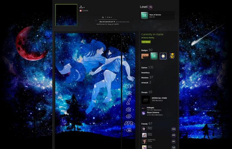Click the 386 Members text

pyautogui.click(x=157, y=101)
